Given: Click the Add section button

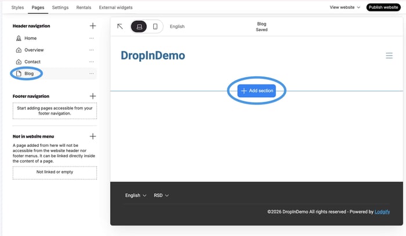Looking at the screenshot, I should click(x=256, y=91).
